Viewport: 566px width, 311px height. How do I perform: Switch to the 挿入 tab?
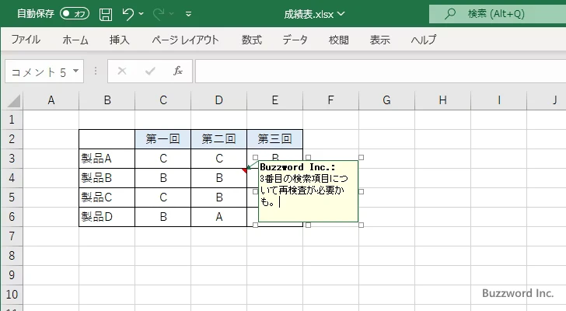tap(120, 40)
